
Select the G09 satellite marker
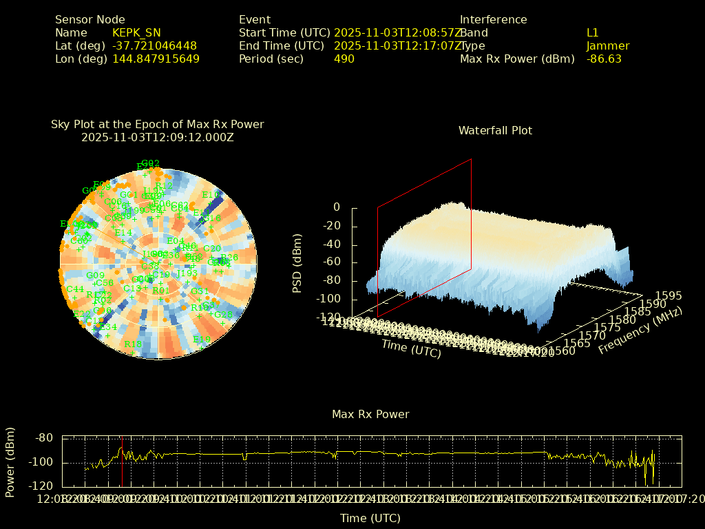click(x=95, y=276)
